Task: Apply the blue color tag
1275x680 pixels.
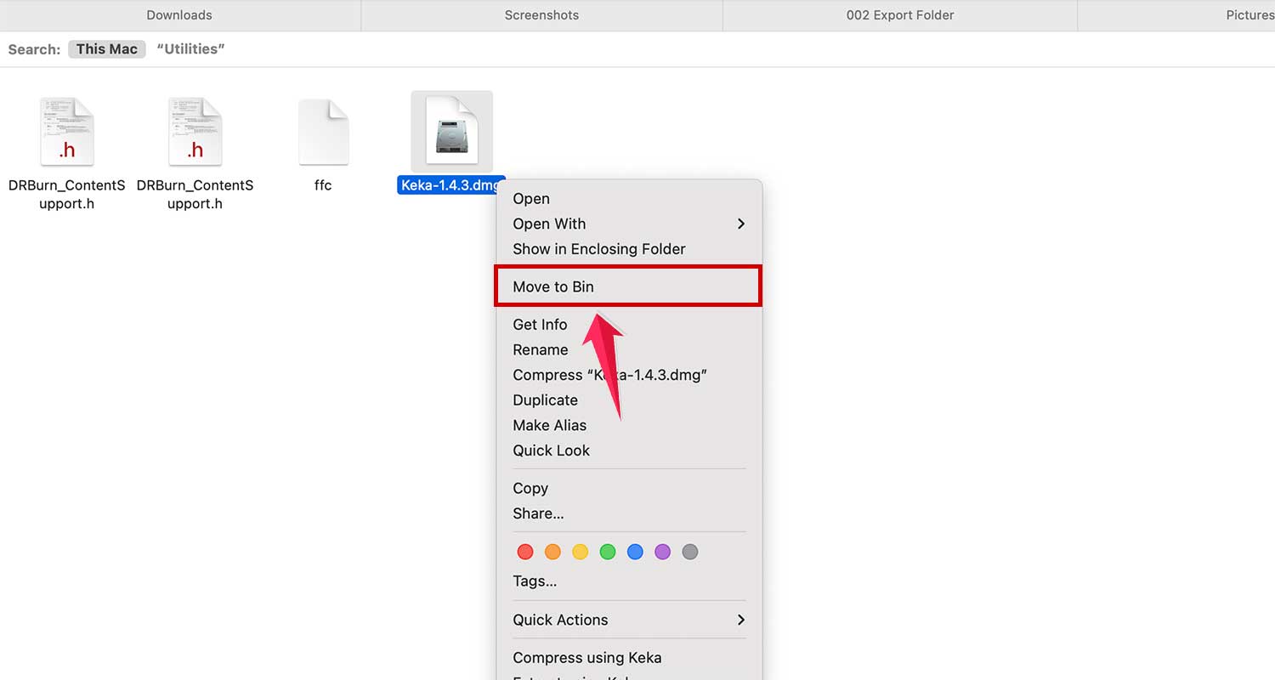Action: [x=635, y=552]
